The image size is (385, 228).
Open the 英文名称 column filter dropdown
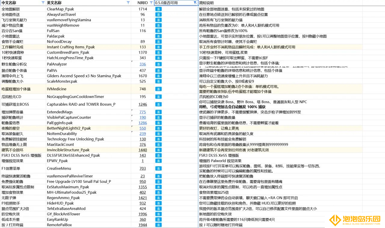point(128,3)
